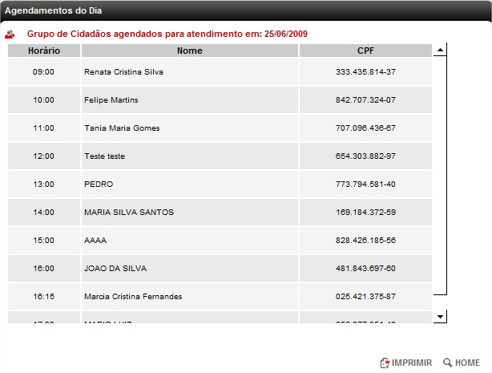Click the CPF column header
Screen dimensions: 492x373
pos(365,51)
